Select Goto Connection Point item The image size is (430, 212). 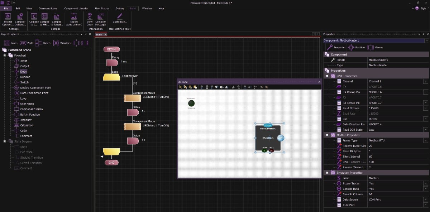31,93
